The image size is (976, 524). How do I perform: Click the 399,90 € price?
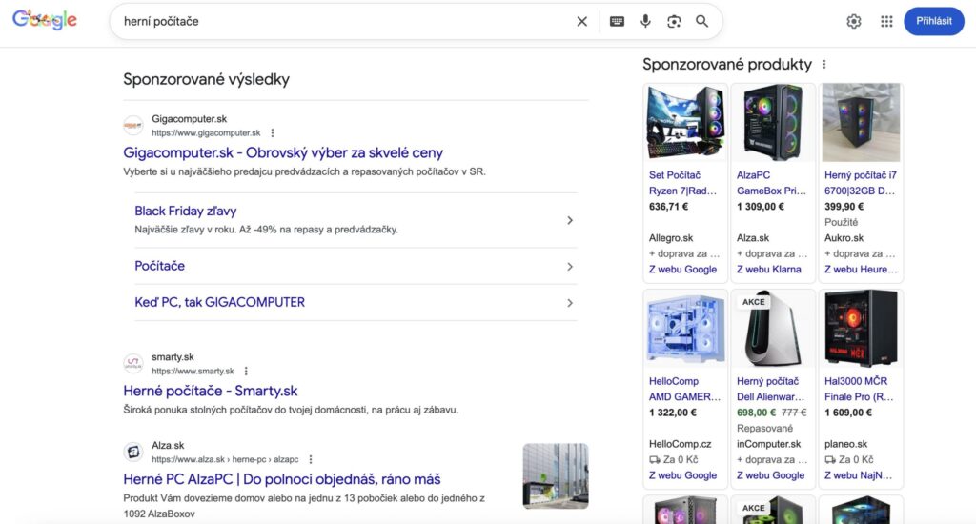coord(844,207)
